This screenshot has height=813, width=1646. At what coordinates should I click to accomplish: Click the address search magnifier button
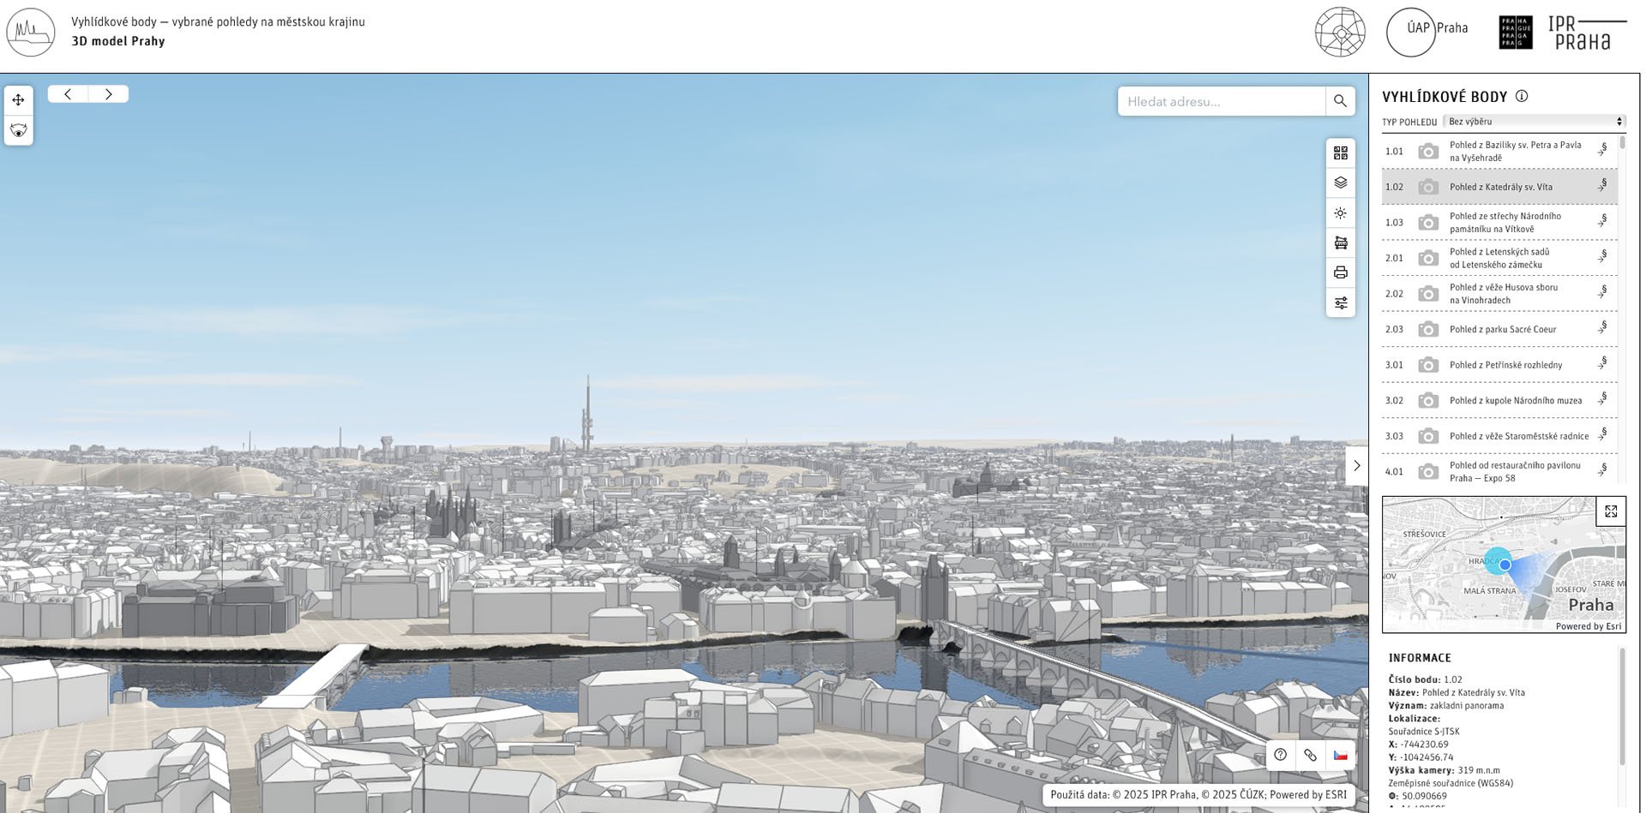click(1340, 101)
